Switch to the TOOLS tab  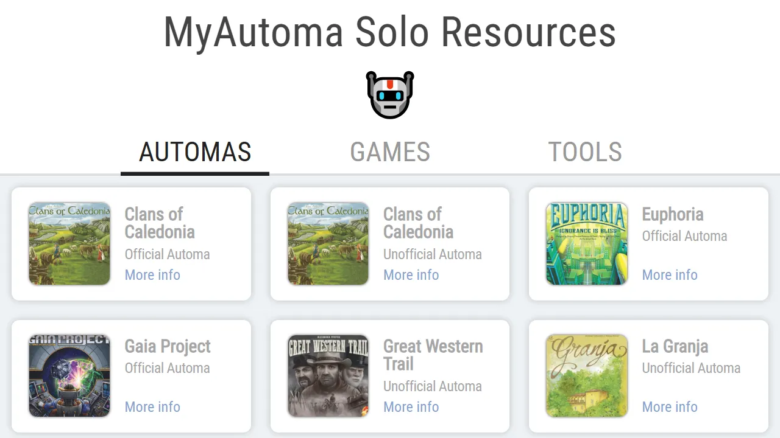[585, 152]
